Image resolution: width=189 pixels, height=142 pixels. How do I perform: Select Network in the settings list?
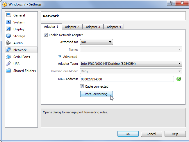[x=20, y=50]
